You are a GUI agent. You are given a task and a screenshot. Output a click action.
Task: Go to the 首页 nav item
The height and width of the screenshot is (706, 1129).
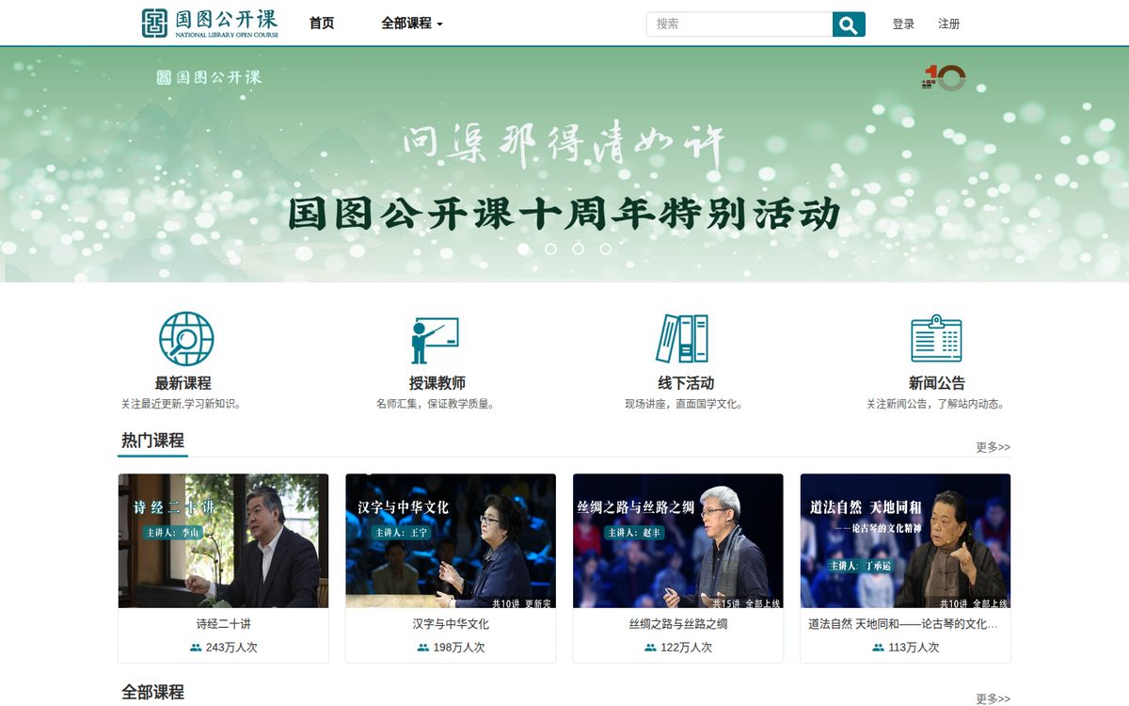pyautogui.click(x=322, y=24)
